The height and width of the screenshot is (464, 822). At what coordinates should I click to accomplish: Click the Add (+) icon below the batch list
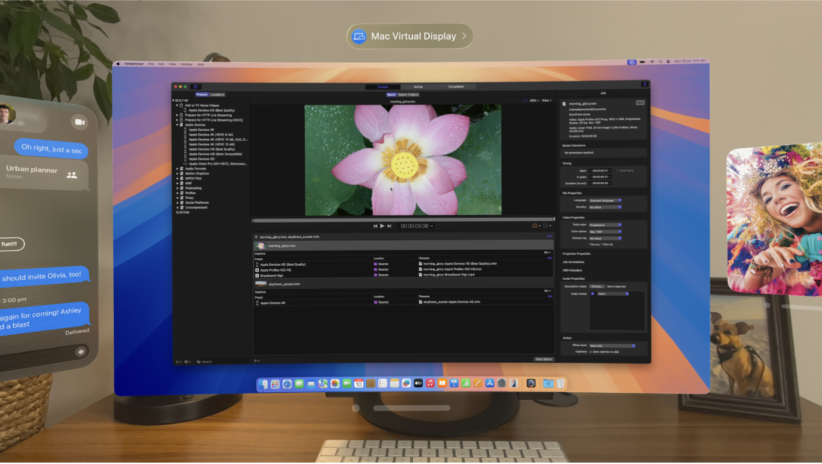click(255, 361)
